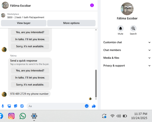The height and width of the screenshot is (122, 152).
Task: Send upper 'Yes, are you interested?' quick response
Action: point(30,32)
